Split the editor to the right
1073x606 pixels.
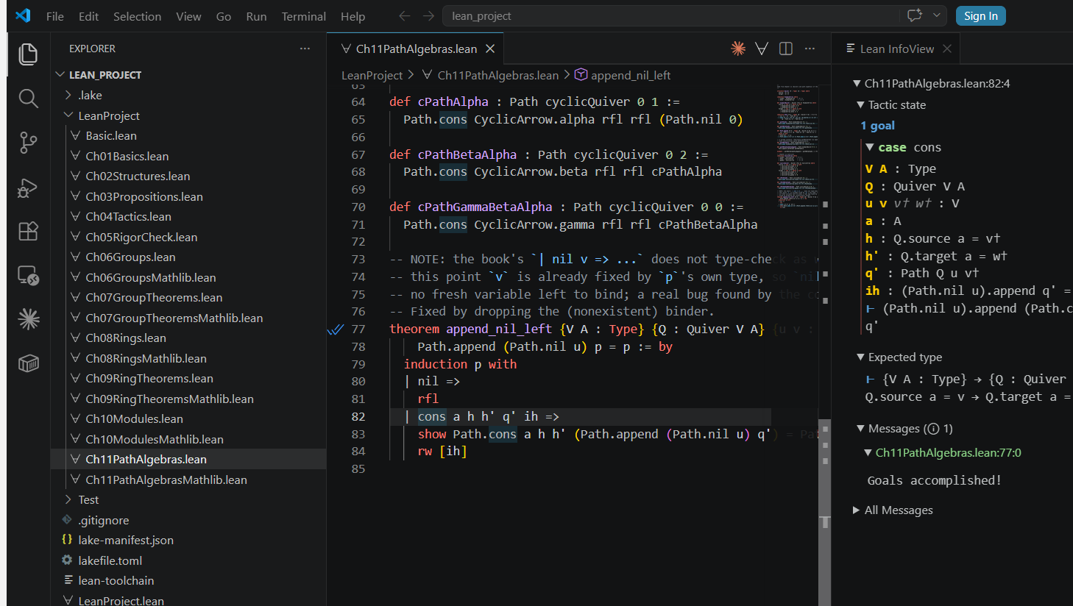786,49
